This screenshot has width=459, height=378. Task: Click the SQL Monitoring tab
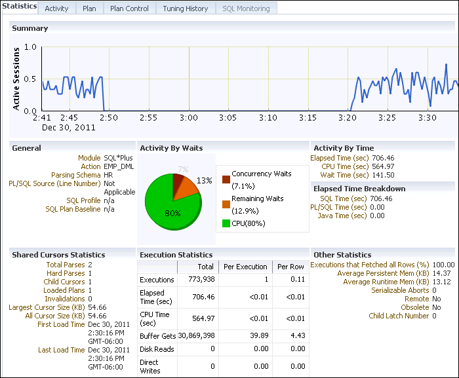(x=246, y=9)
